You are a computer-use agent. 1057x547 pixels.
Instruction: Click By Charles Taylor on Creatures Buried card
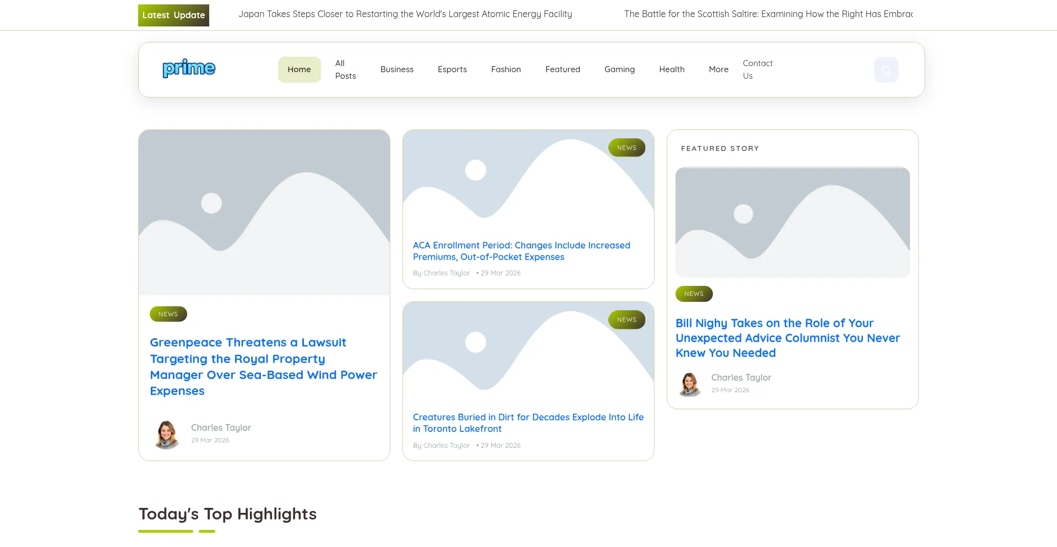441,446
